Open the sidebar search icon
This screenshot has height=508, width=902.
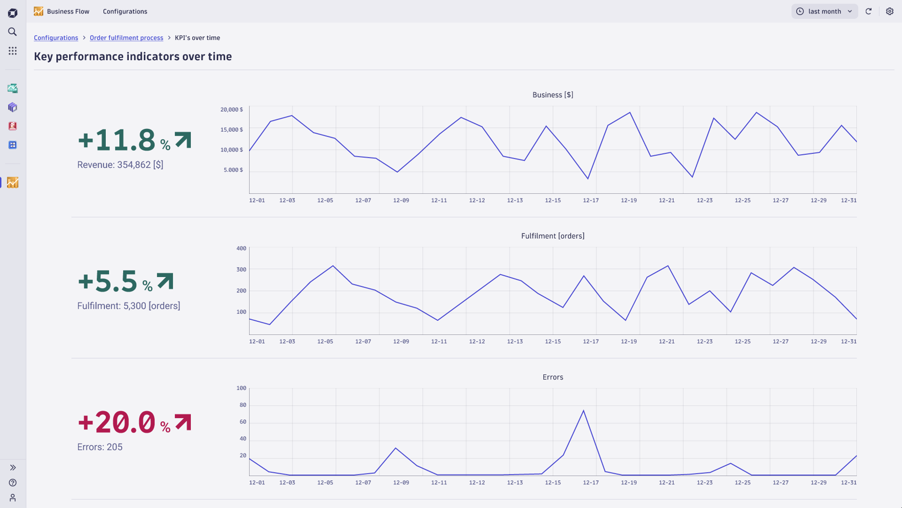point(13,32)
